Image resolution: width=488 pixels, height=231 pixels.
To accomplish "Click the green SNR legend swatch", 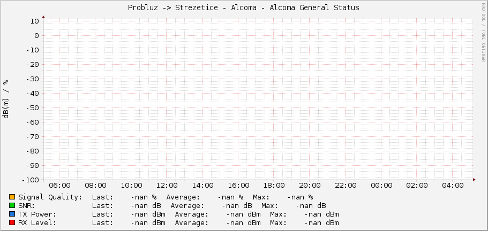I will click(12, 205).
